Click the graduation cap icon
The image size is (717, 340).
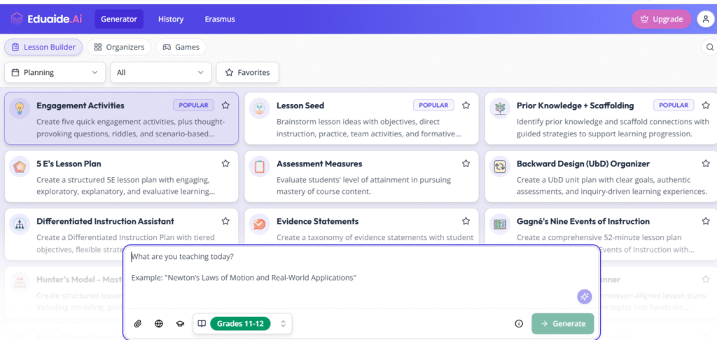[180, 323]
